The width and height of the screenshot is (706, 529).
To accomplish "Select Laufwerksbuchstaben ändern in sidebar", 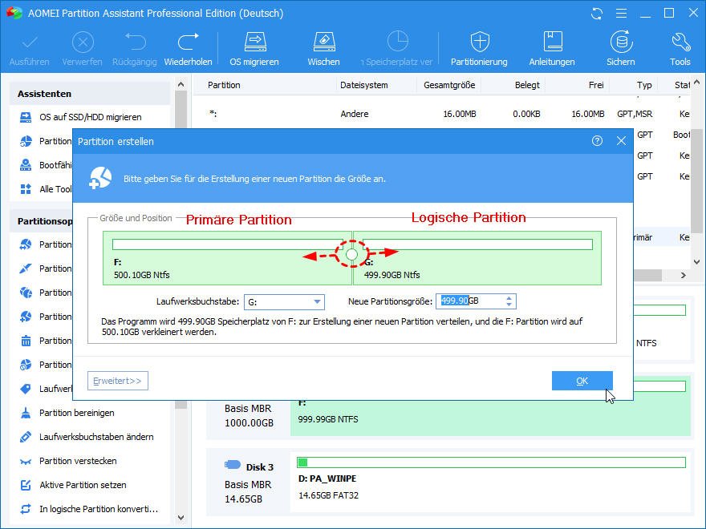I will click(x=96, y=437).
